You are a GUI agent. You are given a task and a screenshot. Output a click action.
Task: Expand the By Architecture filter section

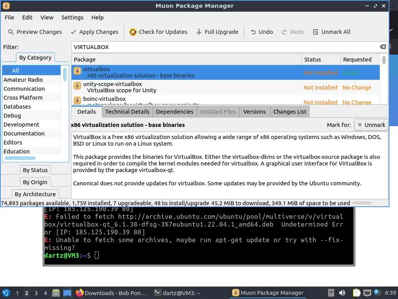pos(35,194)
